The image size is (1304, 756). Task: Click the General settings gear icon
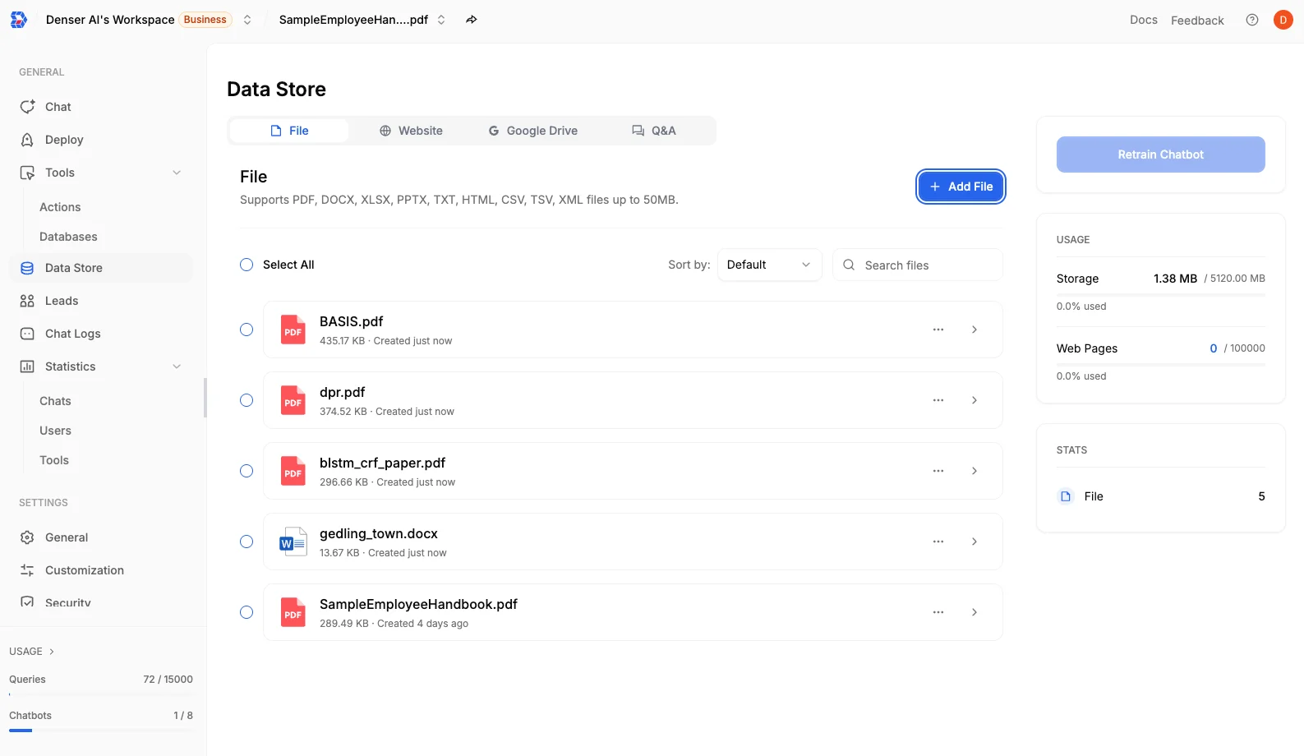[x=27, y=537]
